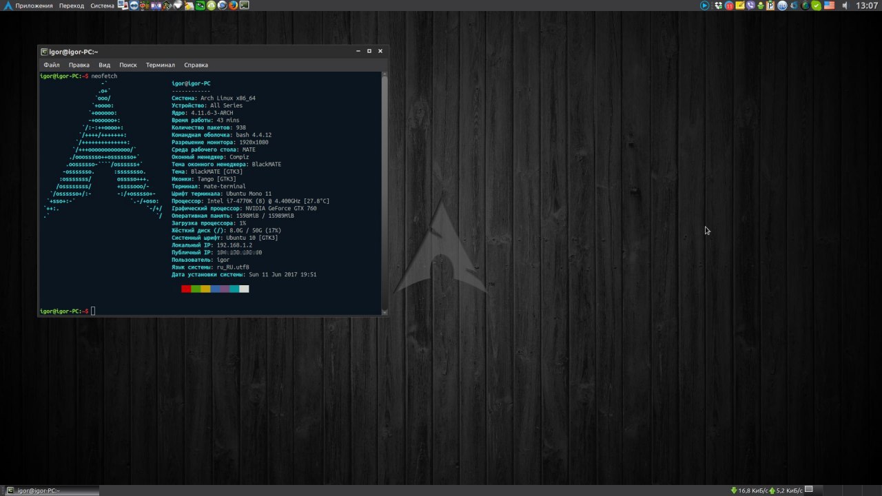Viewport: 882px width, 496px height.
Task: Open the terminal Справка menu
Action: pos(196,65)
